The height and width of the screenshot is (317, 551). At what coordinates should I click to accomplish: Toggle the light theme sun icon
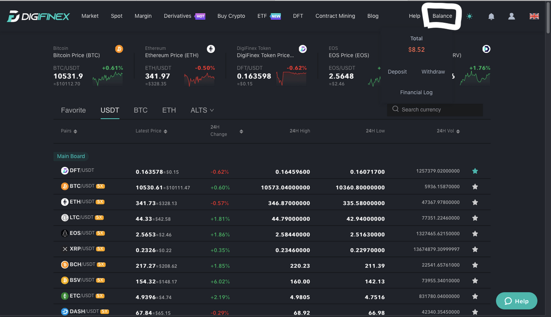[469, 16]
